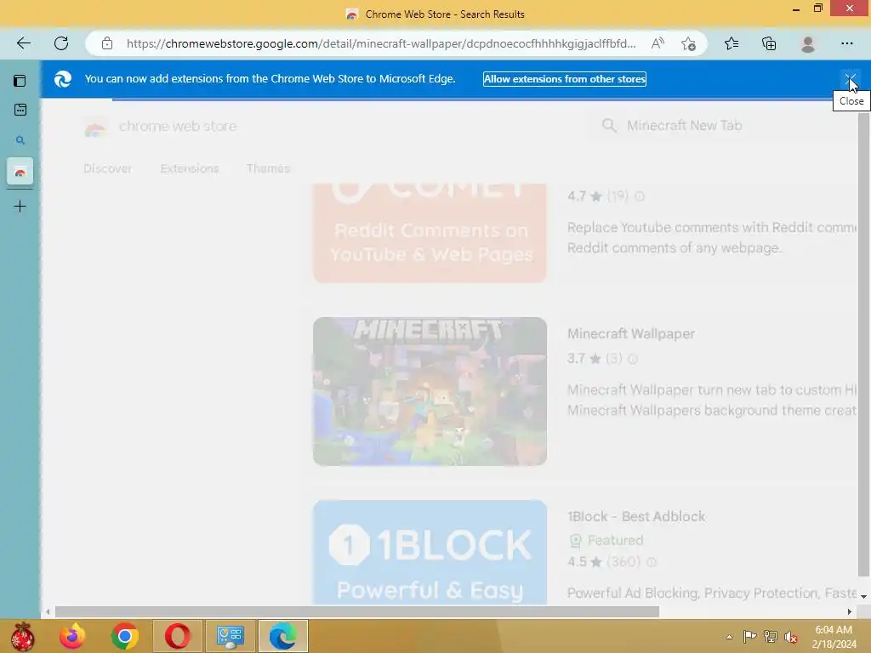
Task: Add this page to favorites via the star-plus icon
Action: pyautogui.click(x=689, y=43)
